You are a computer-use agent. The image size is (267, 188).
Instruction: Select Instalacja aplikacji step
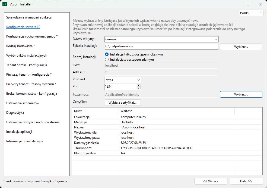coord(19,132)
